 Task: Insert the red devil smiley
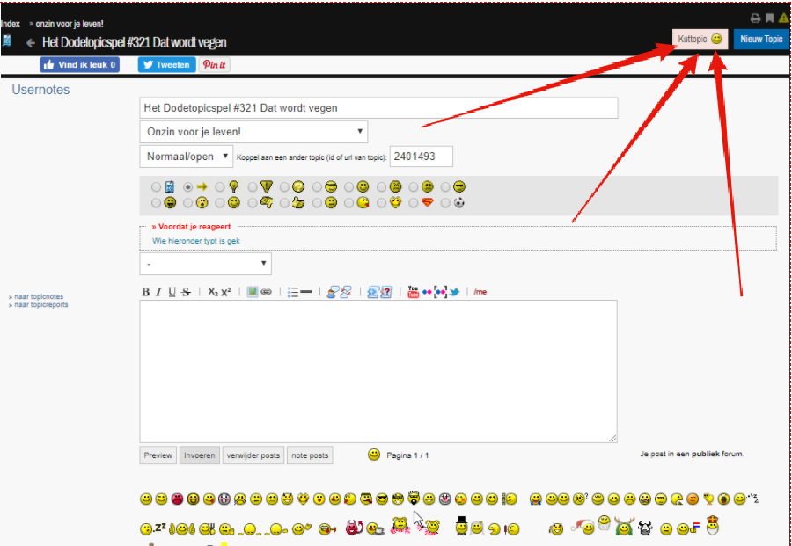click(x=355, y=528)
